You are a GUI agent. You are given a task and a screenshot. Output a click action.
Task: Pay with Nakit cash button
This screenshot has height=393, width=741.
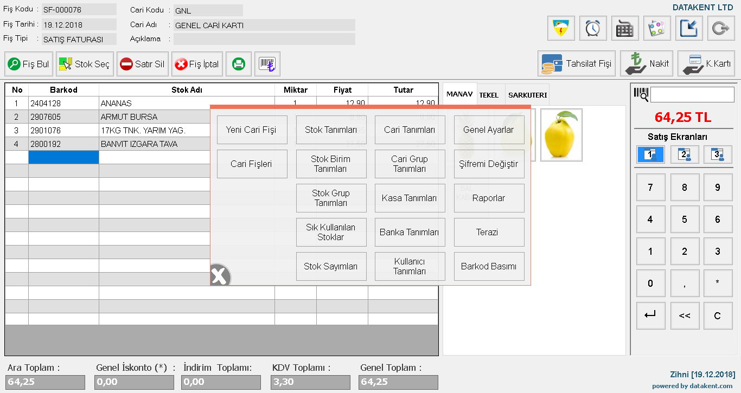tap(647, 64)
